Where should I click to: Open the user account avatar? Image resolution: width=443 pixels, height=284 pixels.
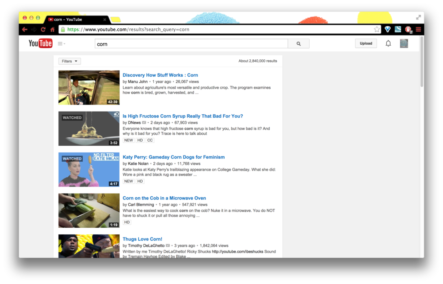(404, 43)
